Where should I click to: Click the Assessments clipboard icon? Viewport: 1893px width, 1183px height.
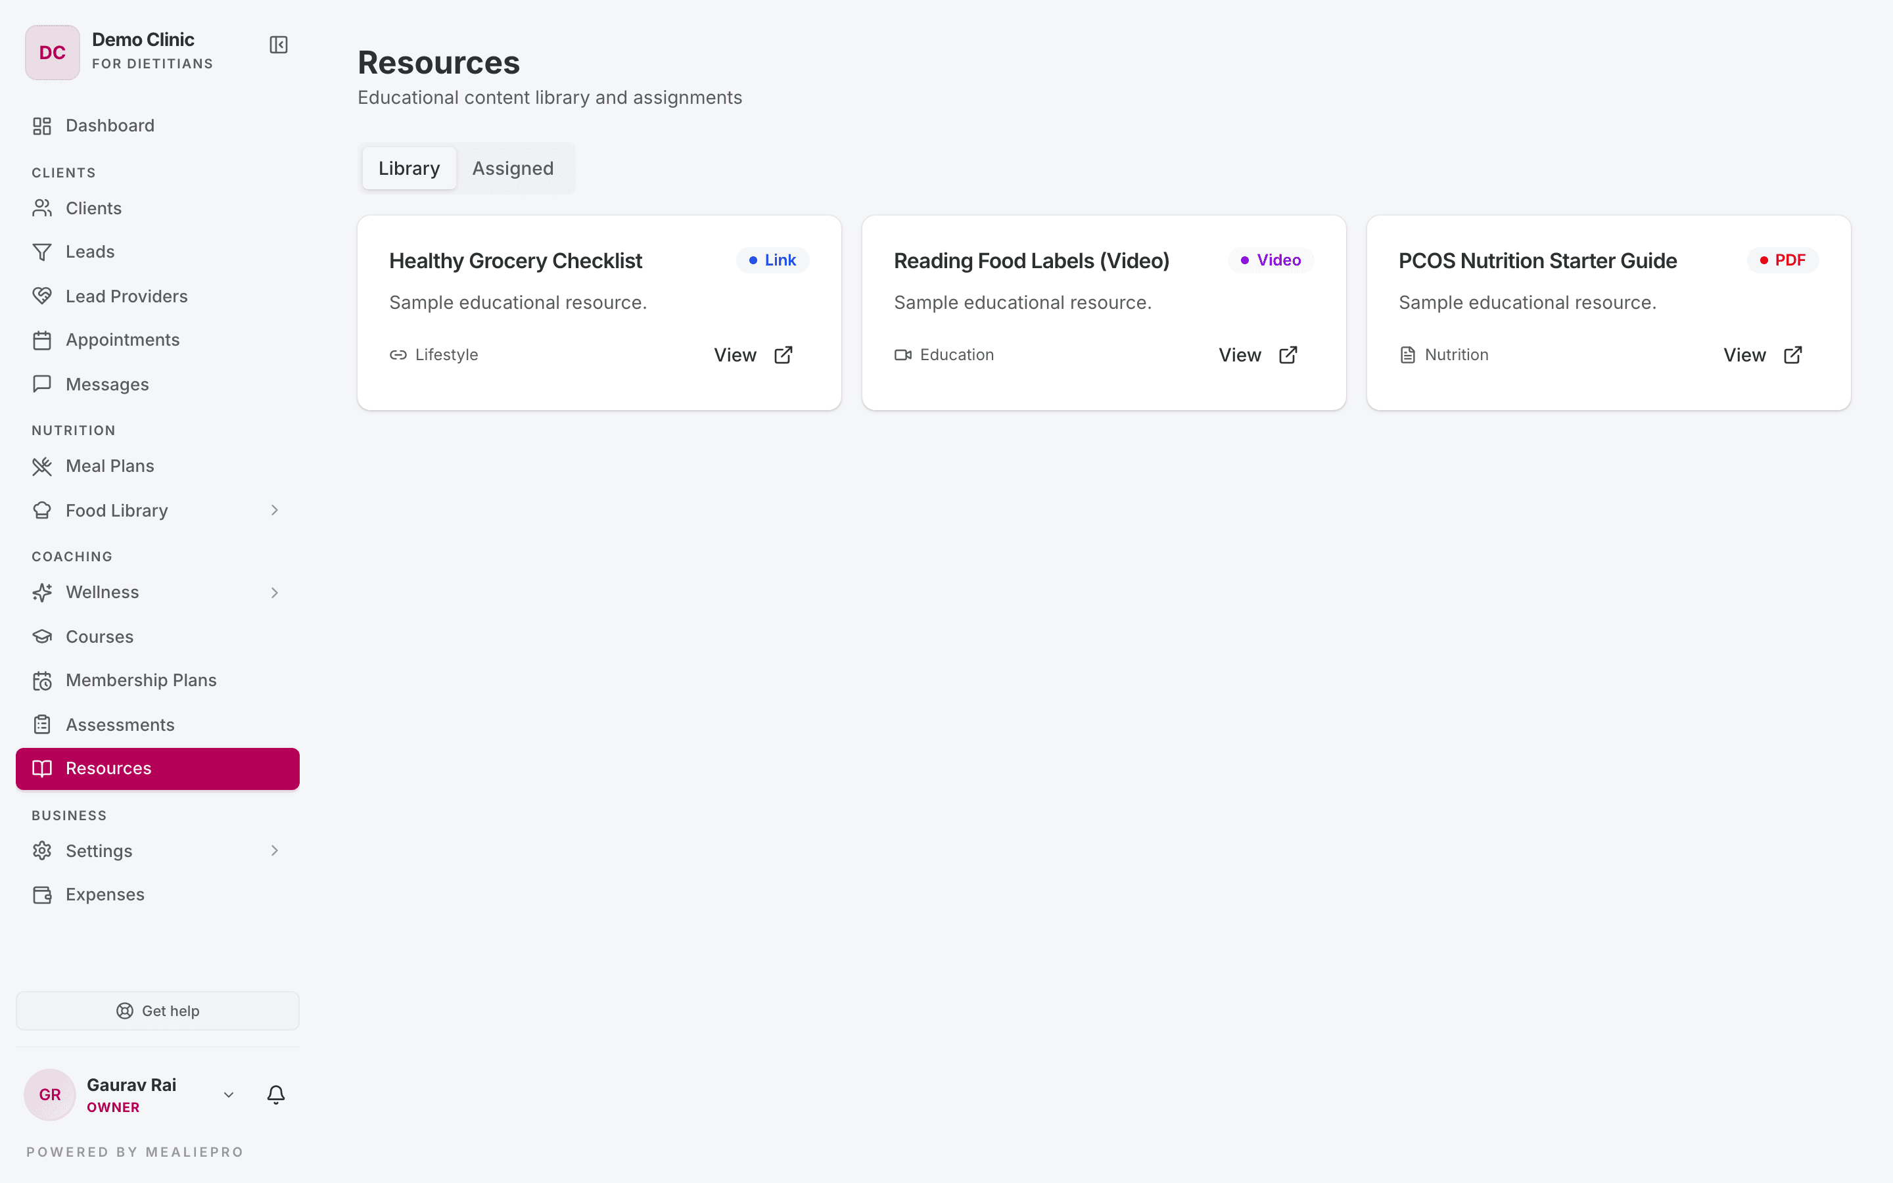(x=42, y=724)
